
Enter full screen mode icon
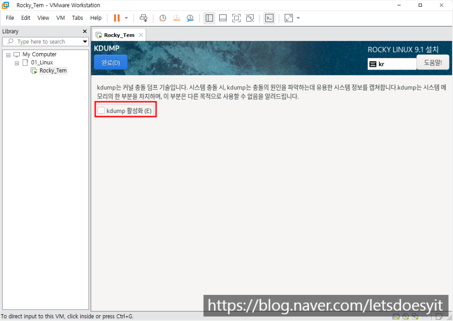click(236, 18)
